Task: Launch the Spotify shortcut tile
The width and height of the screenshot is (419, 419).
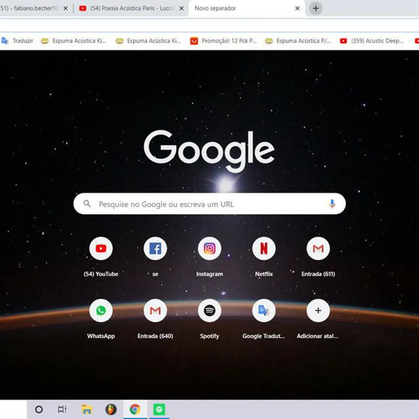Action: 209,311
